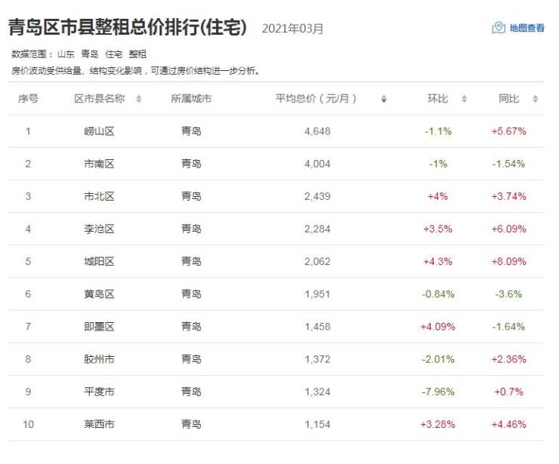
Task: Click the 平均总价（元/月） header label
Action: click(316, 99)
